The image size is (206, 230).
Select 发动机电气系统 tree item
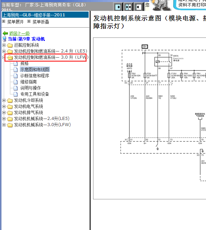click(x=29, y=107)
